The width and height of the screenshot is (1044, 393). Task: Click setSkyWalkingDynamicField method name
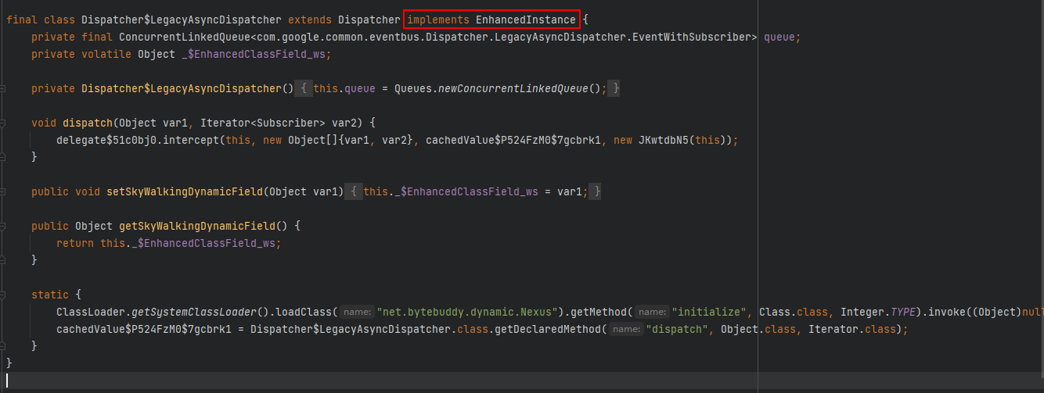[185, 191]
